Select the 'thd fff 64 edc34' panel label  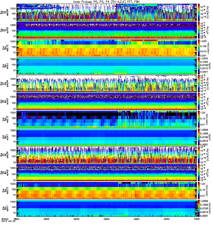click(x=4, y=84)
